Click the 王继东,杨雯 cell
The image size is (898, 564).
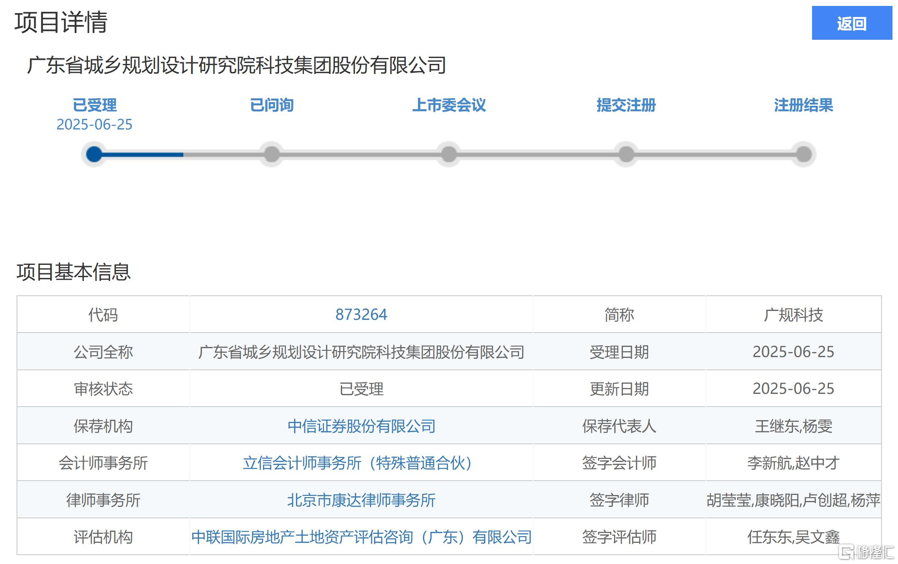tap(793, 426)
